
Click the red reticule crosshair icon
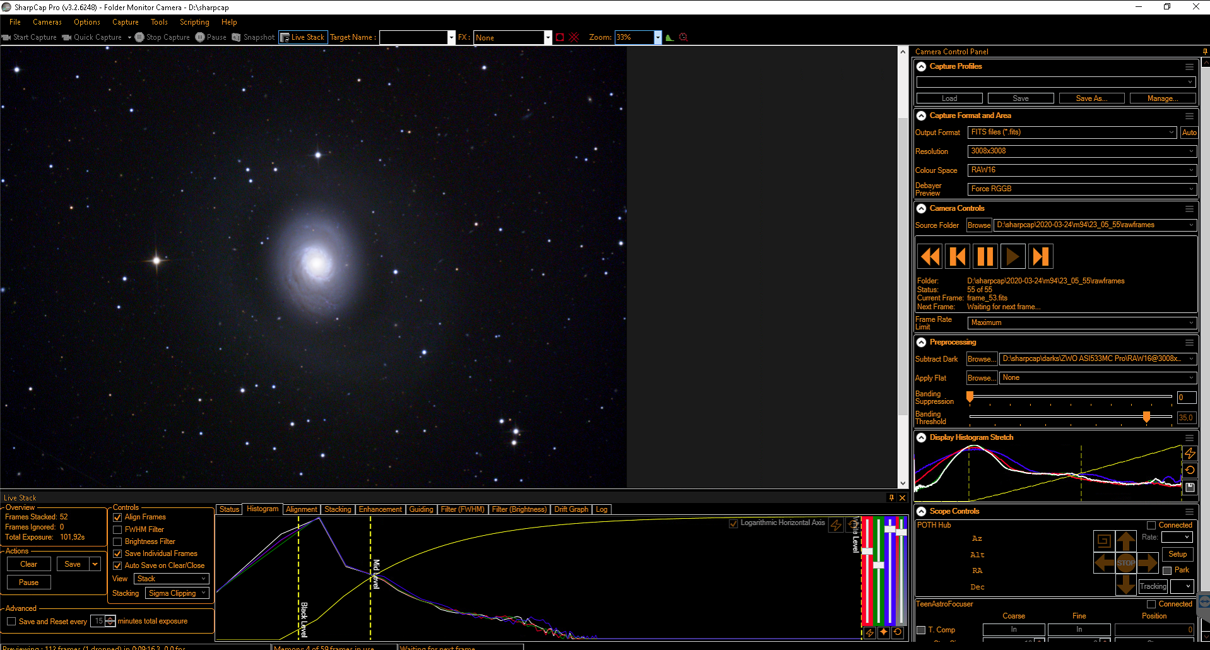coord(574,37)
